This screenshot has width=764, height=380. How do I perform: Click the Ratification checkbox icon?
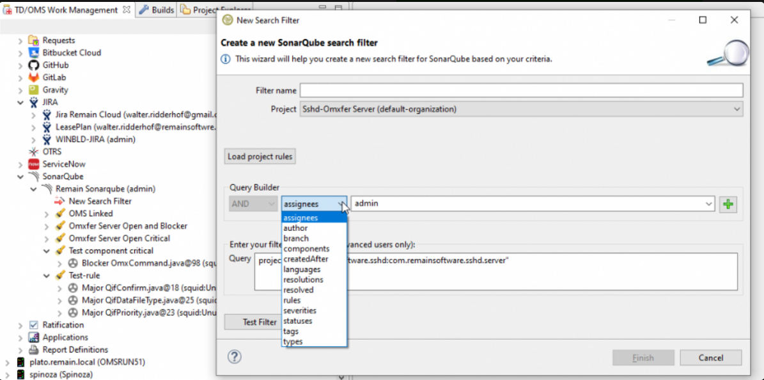click(34, 325)
